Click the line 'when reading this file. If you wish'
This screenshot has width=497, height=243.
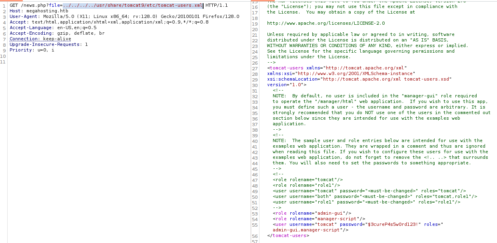click(x=380, y=152)
